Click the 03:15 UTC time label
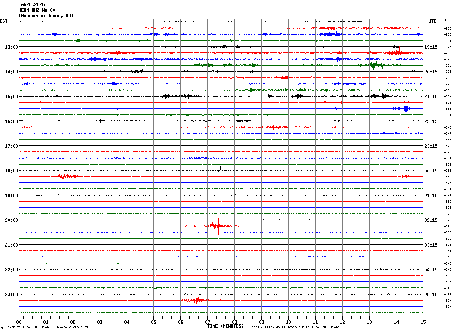Image resolution: width=453 pixels, height=332 pixels. click(x=431, y=245)
